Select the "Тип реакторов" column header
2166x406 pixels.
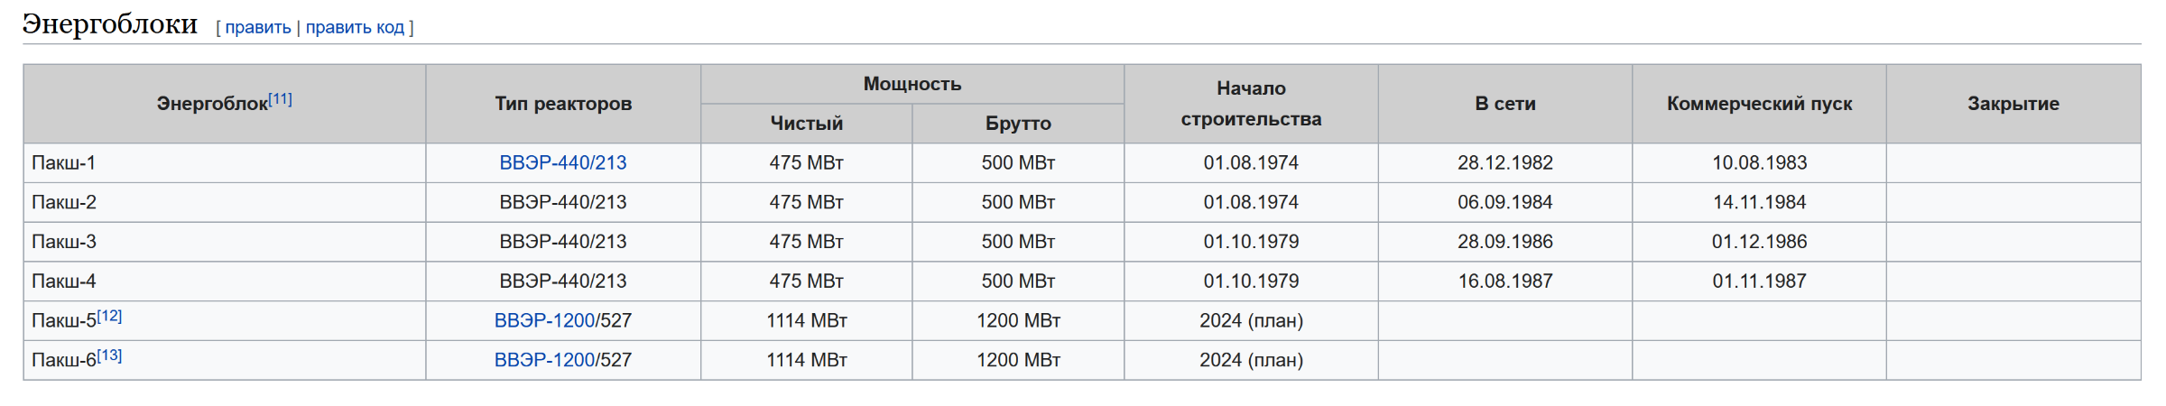point(562,104)
